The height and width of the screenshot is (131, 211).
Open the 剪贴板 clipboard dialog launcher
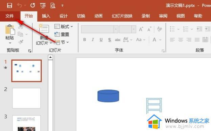[29, 51]
